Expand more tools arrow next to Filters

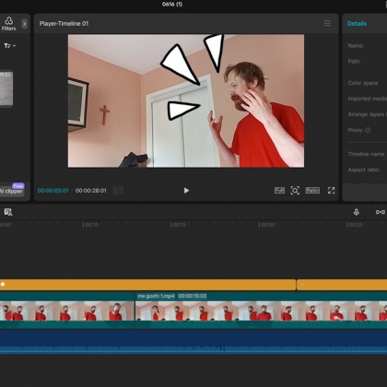click(25, 24)
